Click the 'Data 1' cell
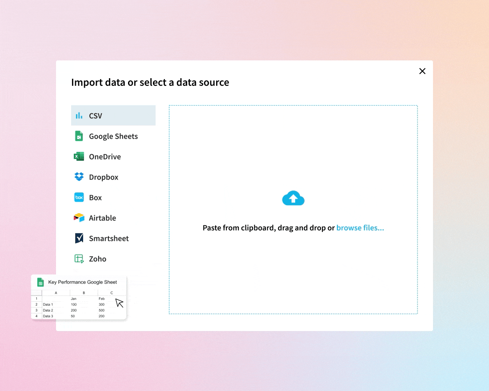 click(x=48, y=305)
